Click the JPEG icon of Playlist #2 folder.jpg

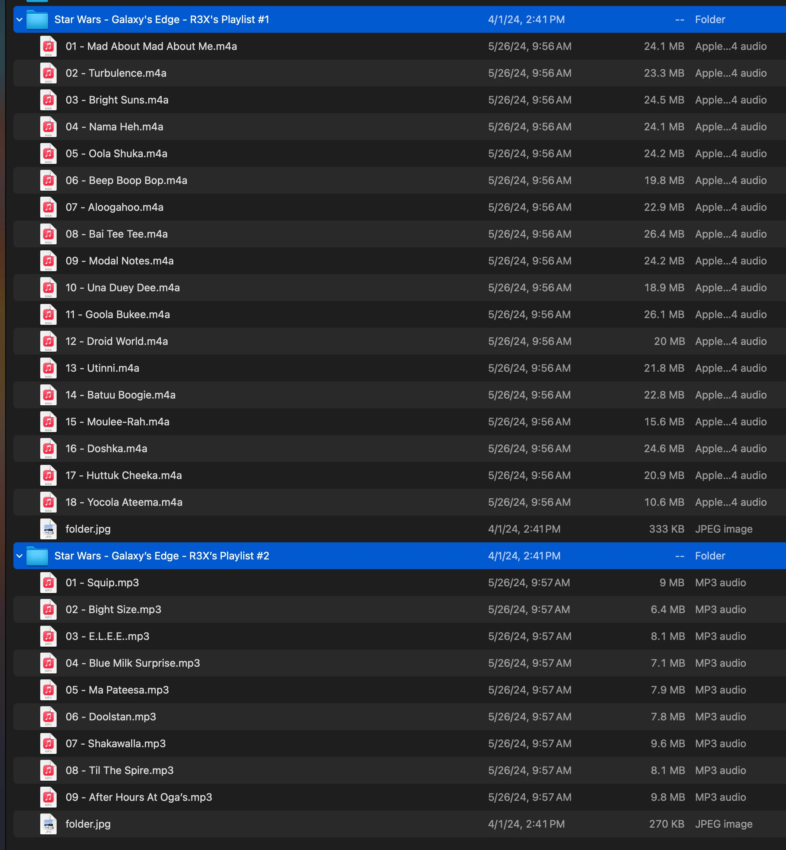click(48, 824)
